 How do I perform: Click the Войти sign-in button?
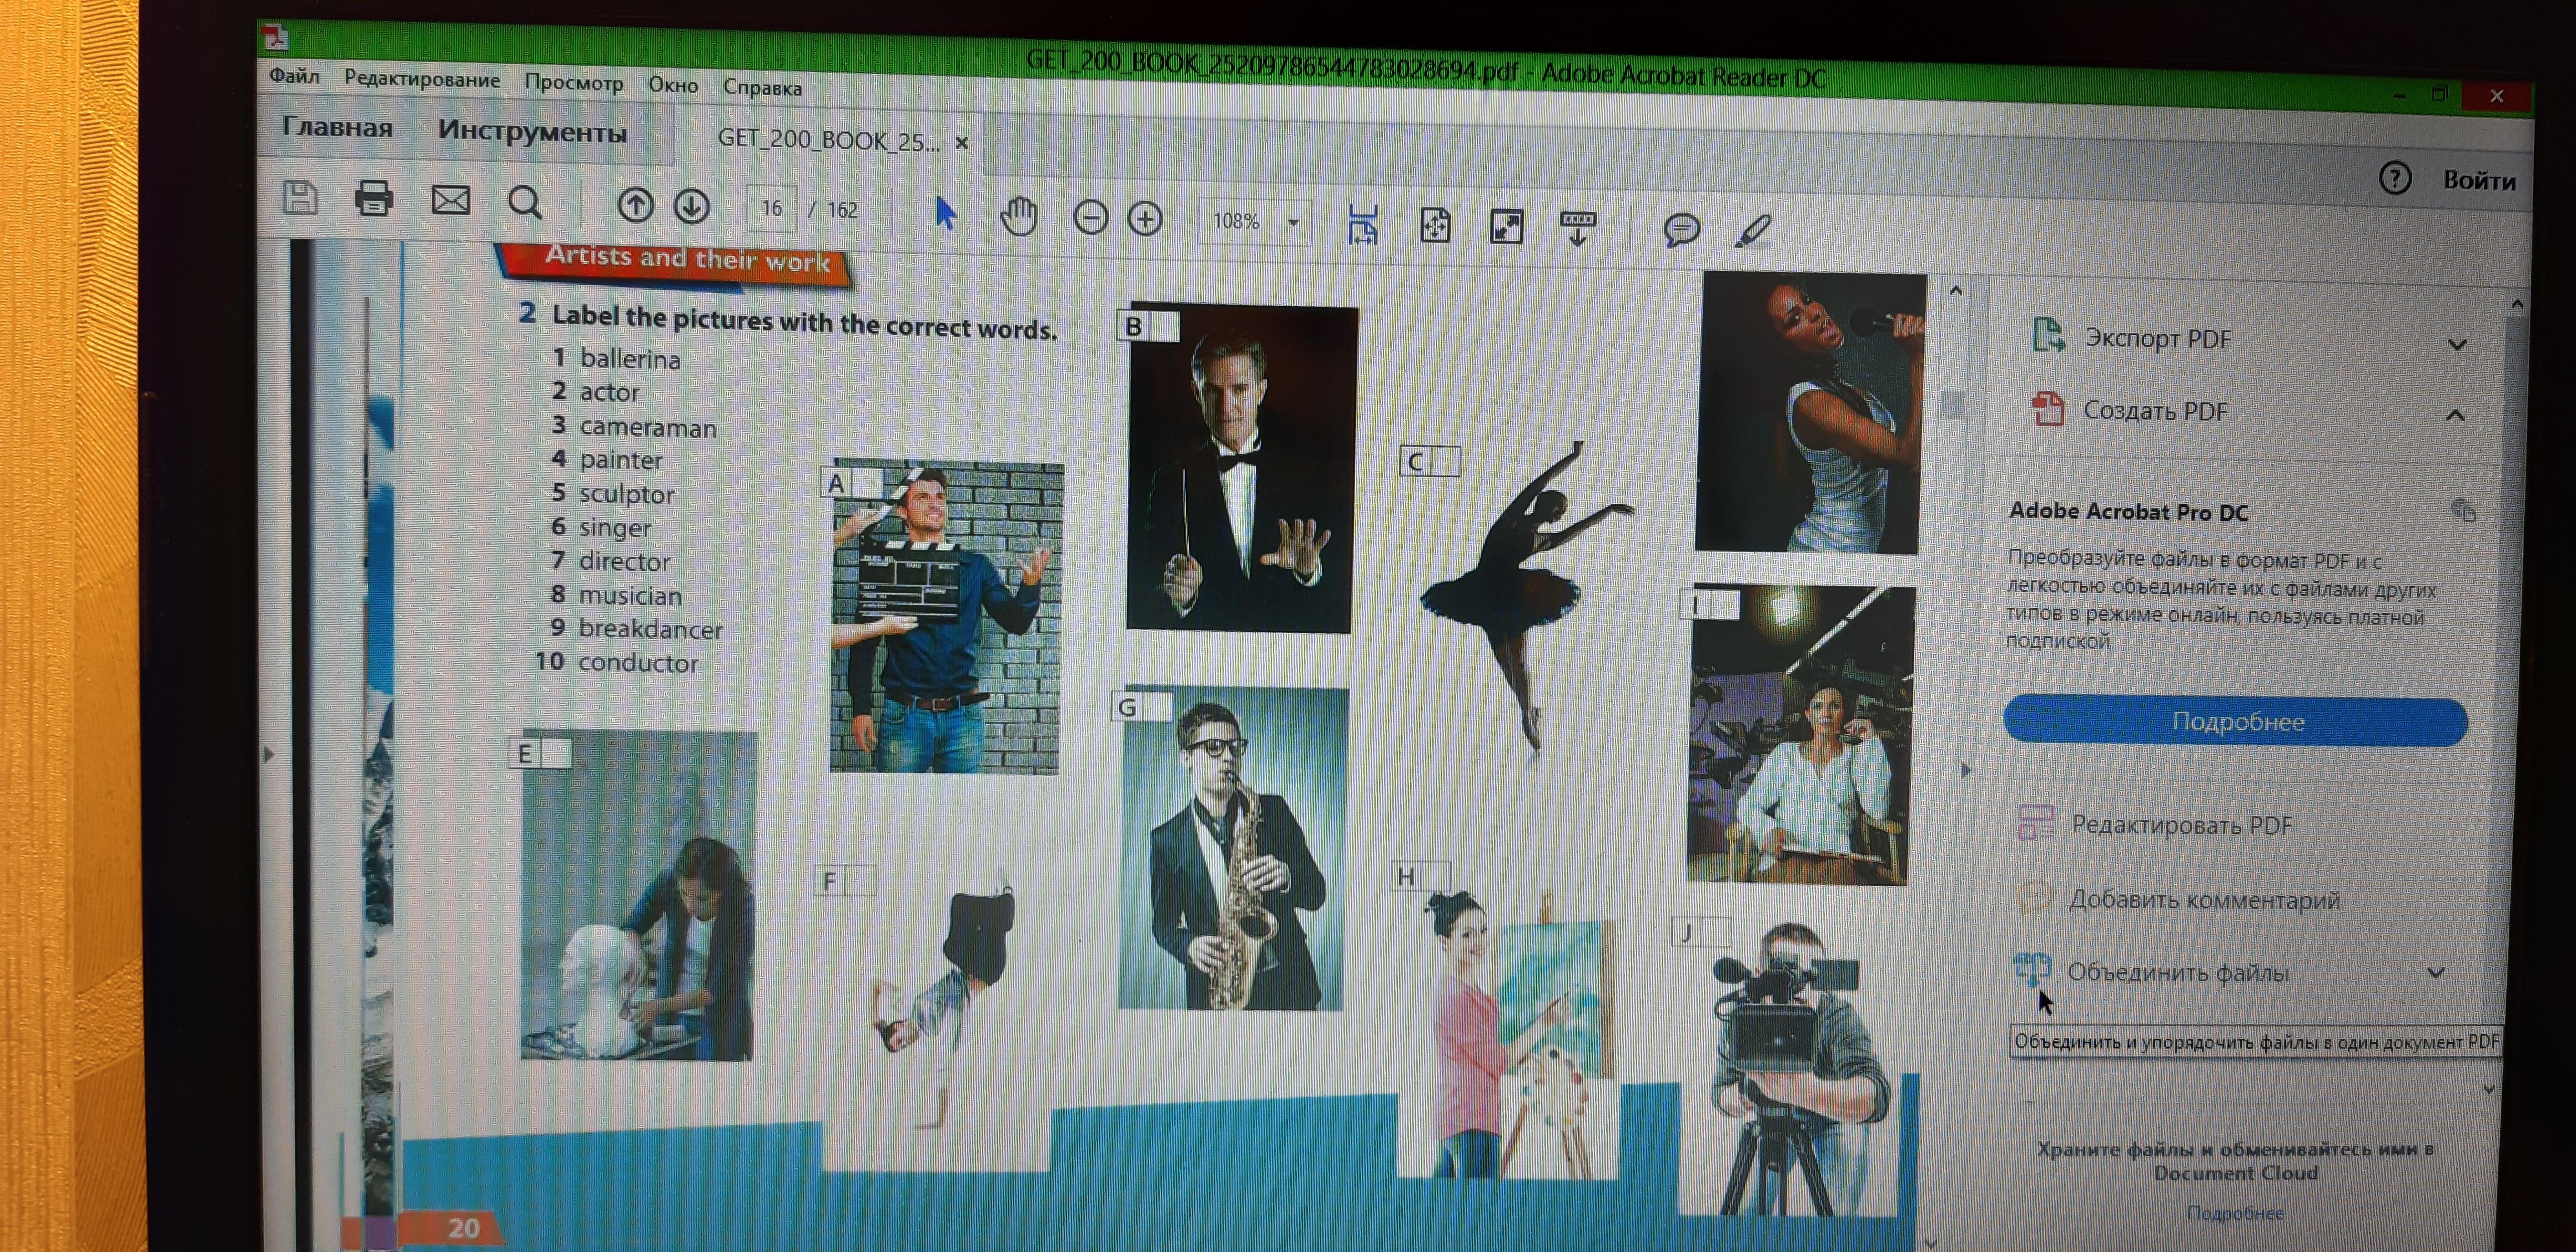click(x=2479, y=180)
